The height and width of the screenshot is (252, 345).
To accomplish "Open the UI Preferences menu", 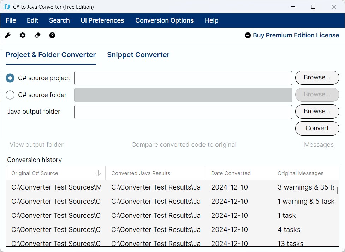I will 102,20.
